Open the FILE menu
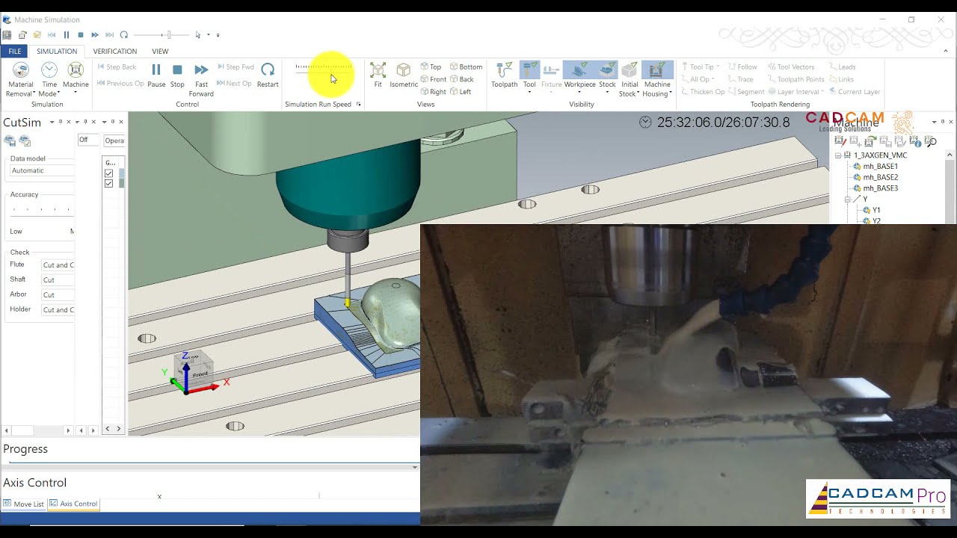The width and height of the screenshot is (957, 538). pos(14,52)
